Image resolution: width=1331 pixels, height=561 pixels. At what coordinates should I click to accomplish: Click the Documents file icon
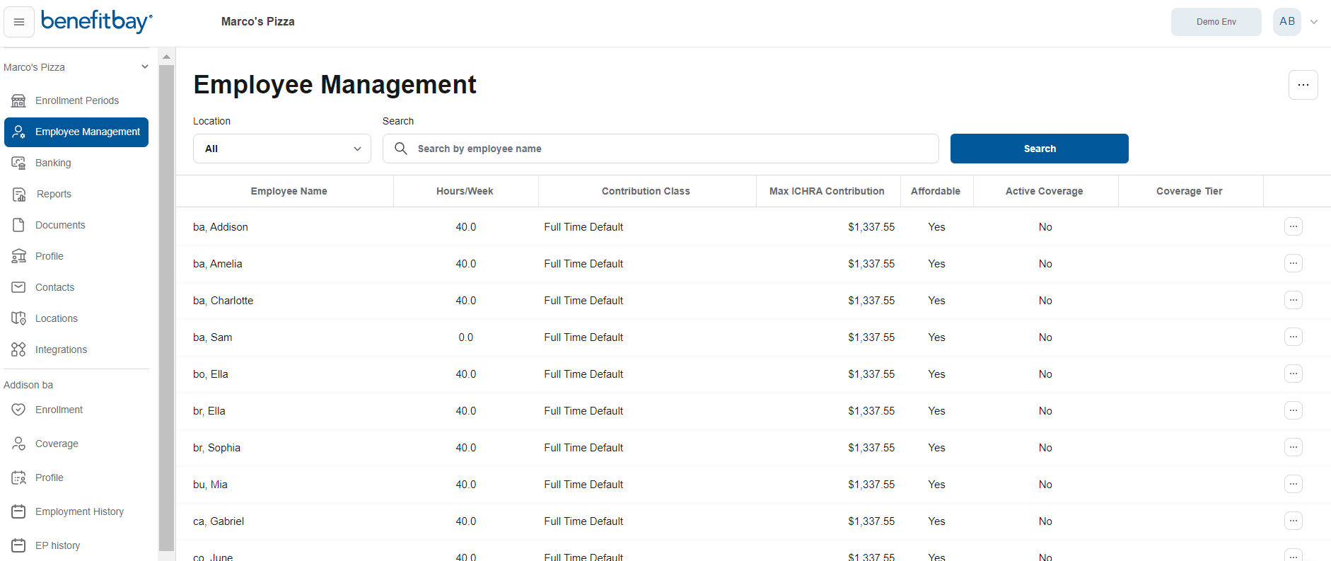coord(18,225)
